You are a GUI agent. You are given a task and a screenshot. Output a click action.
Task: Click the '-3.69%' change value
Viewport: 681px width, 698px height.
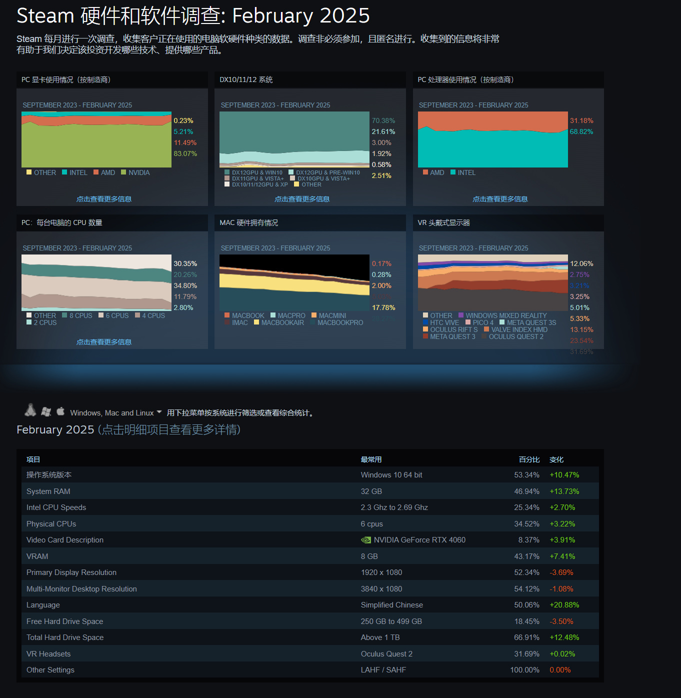click(561, 572)
